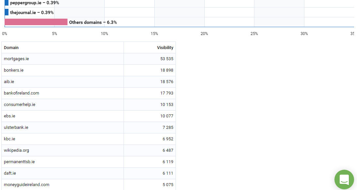
Task: Click the blue thejournal.ie bar
Action: tap(7, 12)
